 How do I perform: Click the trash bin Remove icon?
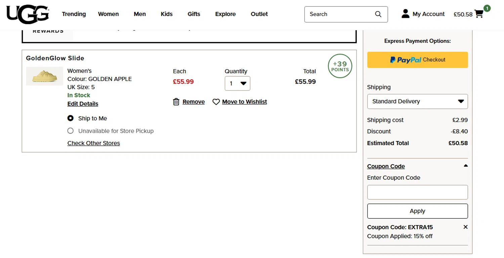(176, 102)
